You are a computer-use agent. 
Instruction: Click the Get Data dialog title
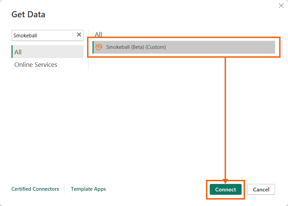click(28, 15)
